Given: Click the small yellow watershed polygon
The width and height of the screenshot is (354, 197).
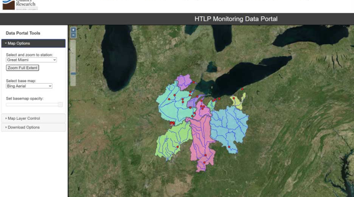Looking at the screenshot, I should point(237,103).
